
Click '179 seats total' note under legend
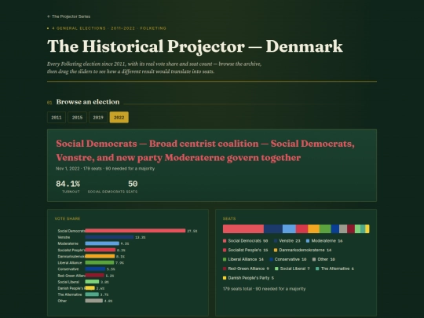(264, 289)
